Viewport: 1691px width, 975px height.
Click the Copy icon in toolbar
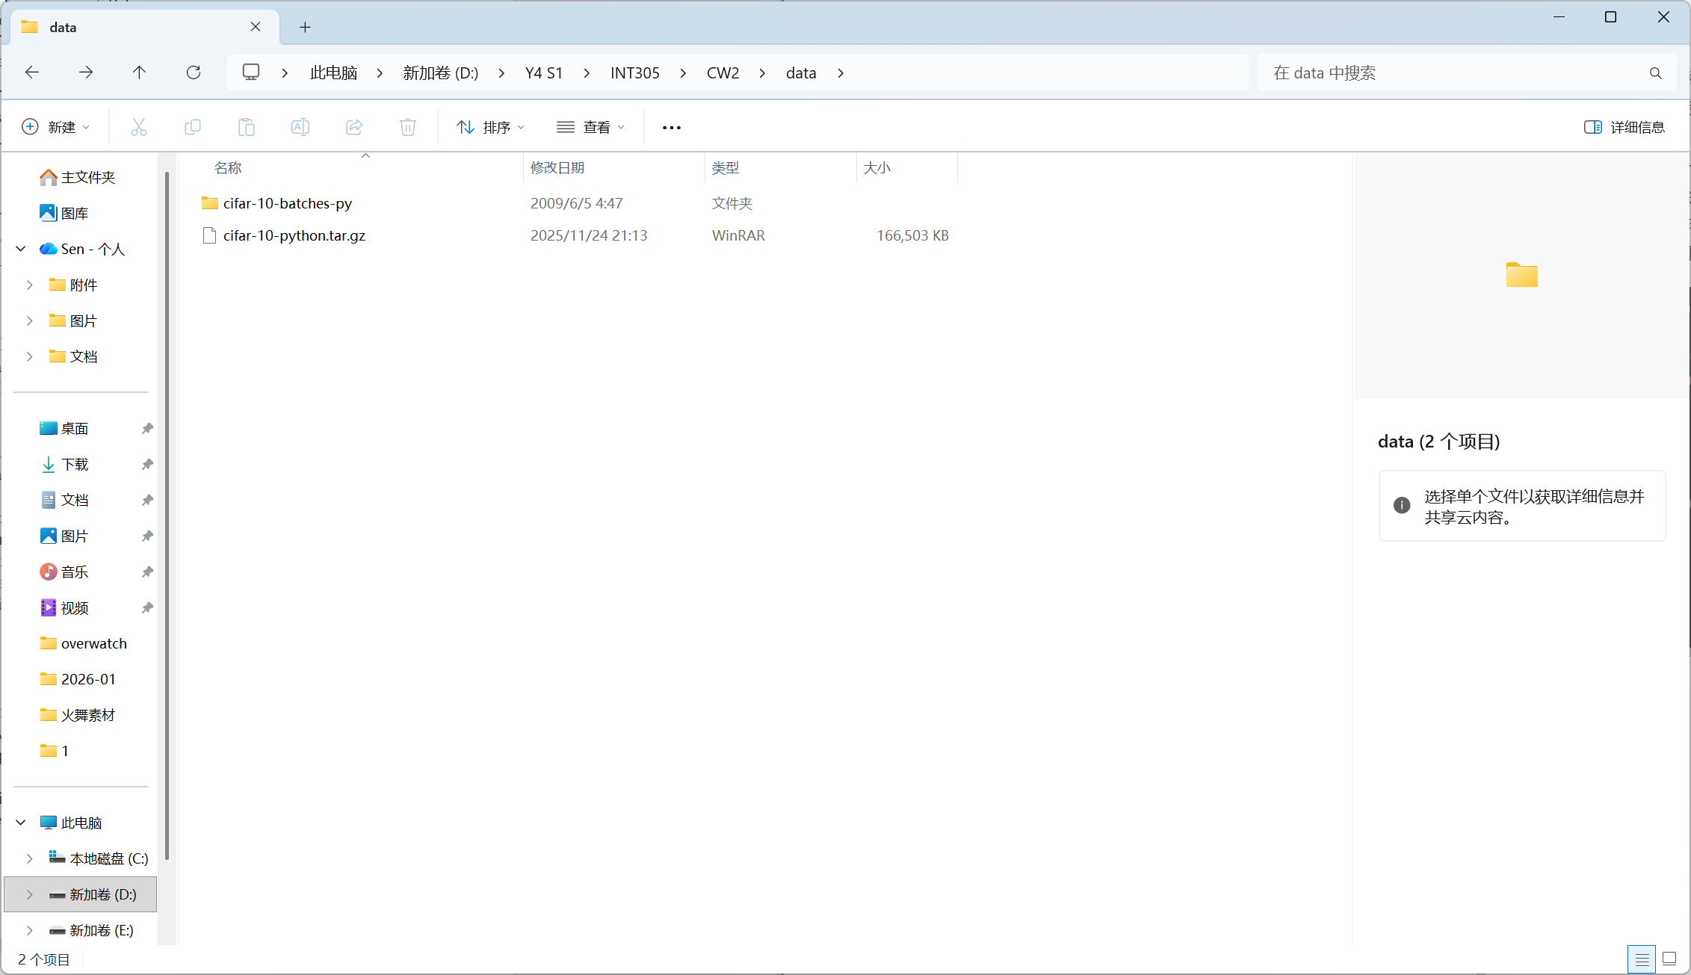[193, 127]
